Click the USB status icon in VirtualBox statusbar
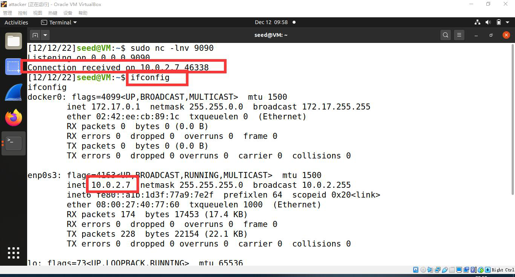Viewport: 515px width, 277px height. coord(445,270)
